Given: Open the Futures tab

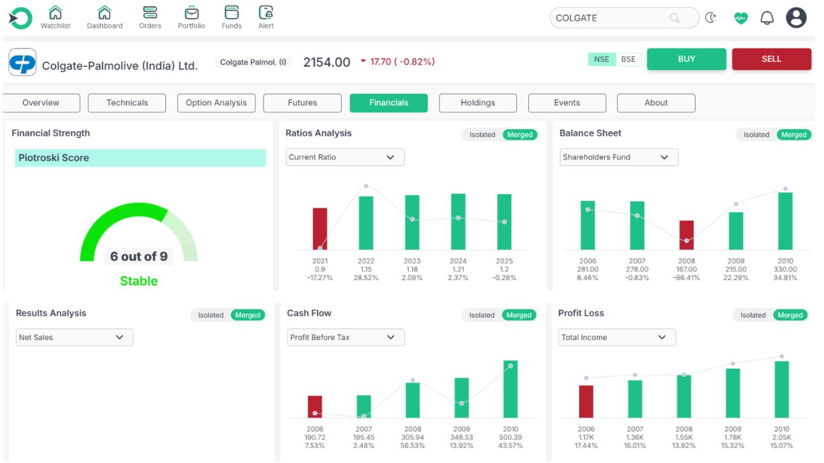Looking at the screenshot, I should tap(302, 103).
